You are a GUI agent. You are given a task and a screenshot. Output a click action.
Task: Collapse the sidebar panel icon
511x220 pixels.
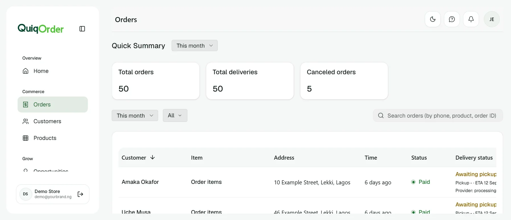[x=82, y=29]
